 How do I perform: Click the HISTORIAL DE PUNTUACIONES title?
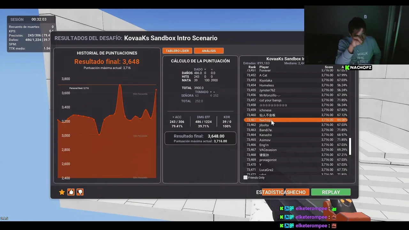(x=107, y=53)
